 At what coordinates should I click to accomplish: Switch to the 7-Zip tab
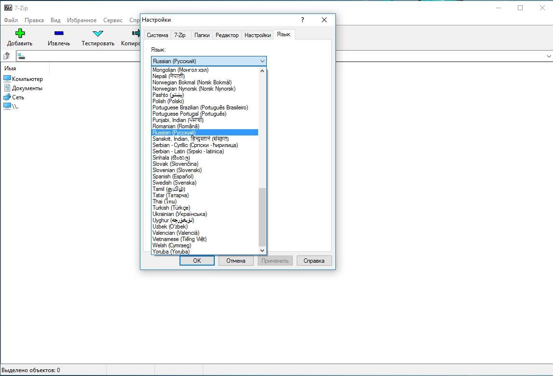(x=180, y=35)
